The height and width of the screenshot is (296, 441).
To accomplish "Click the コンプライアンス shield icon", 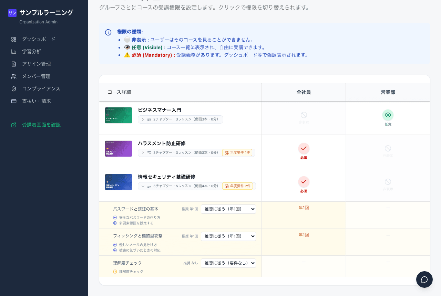I will pos(14,89).
